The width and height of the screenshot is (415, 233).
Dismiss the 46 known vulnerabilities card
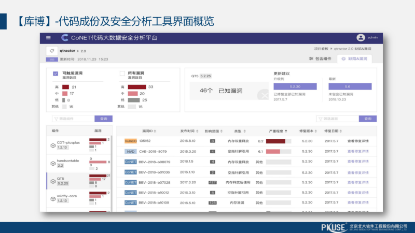coord(264,95)
